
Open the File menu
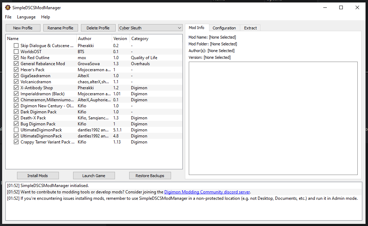click(8, 17)
